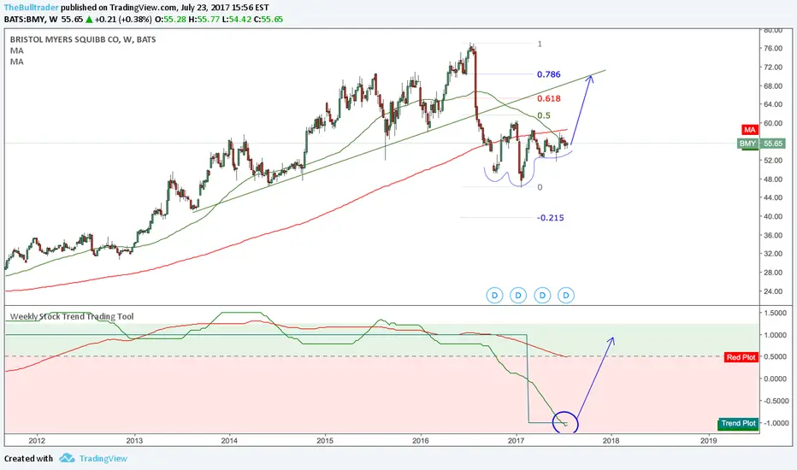Click the 64.00 price axis value
The image size is (797, 470).
point(773,104)
